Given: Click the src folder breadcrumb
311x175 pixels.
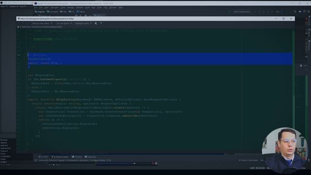Looking at the screenshot, I should coord(71,12).
